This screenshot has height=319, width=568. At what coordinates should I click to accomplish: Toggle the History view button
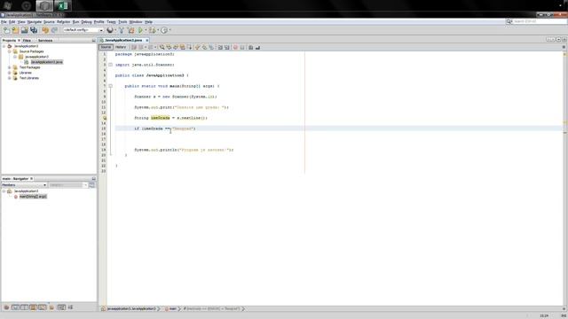(x=121, y=47)
